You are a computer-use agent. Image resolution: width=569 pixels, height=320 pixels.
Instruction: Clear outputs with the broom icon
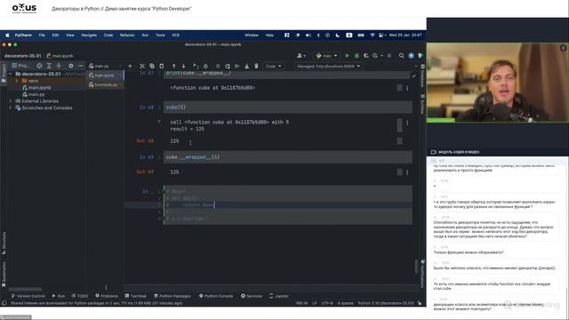point(247,66)
